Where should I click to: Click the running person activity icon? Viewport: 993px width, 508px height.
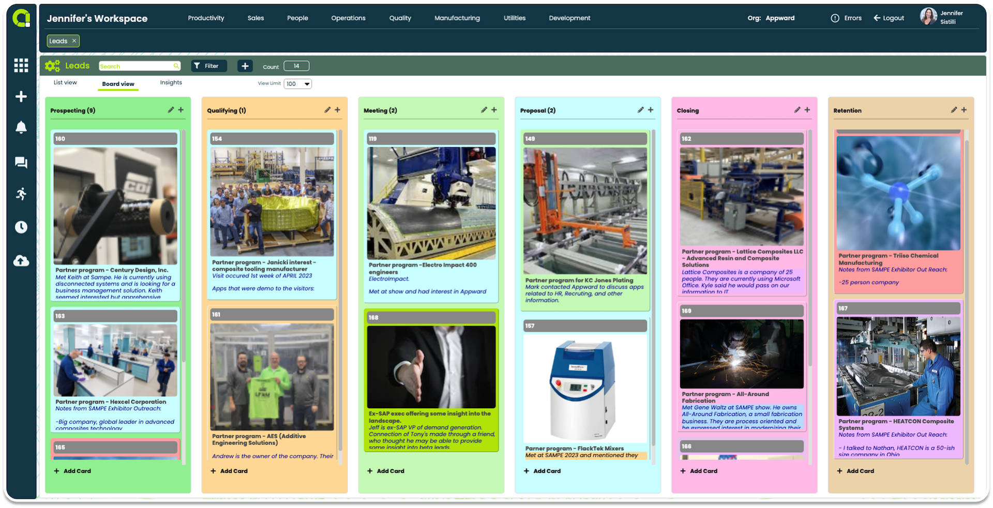pos(21,194)
